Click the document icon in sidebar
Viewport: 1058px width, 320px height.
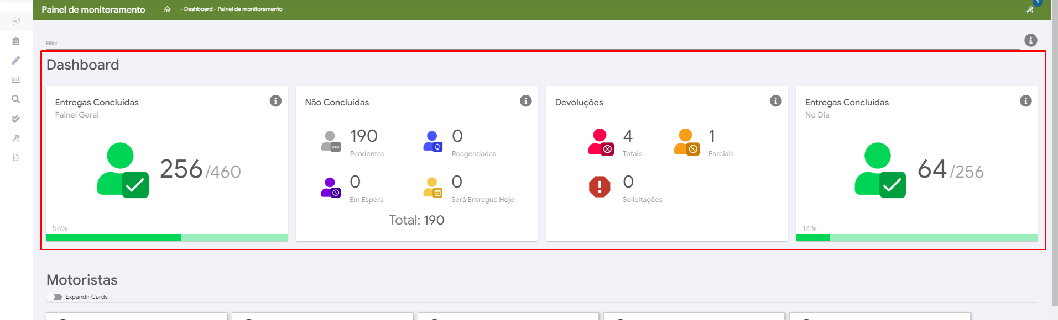point(15,157)
